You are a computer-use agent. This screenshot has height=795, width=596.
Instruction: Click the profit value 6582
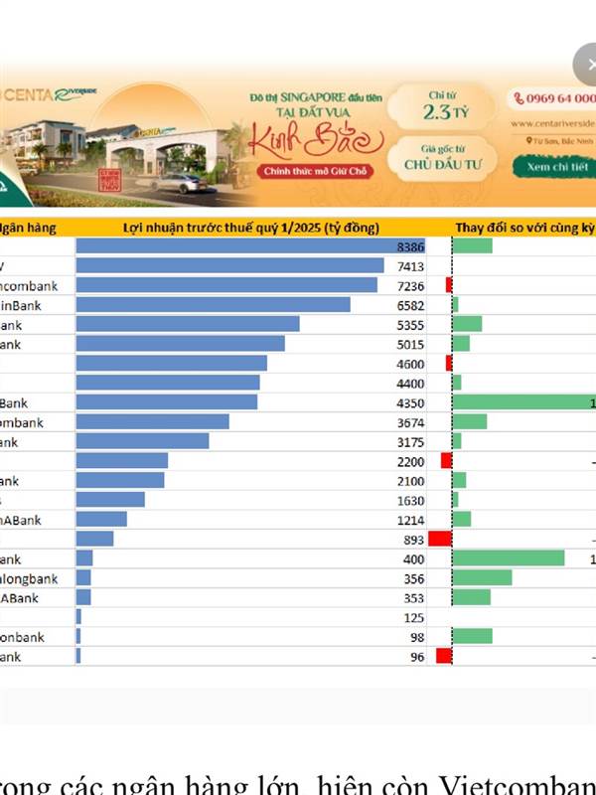tap(410, 306)
